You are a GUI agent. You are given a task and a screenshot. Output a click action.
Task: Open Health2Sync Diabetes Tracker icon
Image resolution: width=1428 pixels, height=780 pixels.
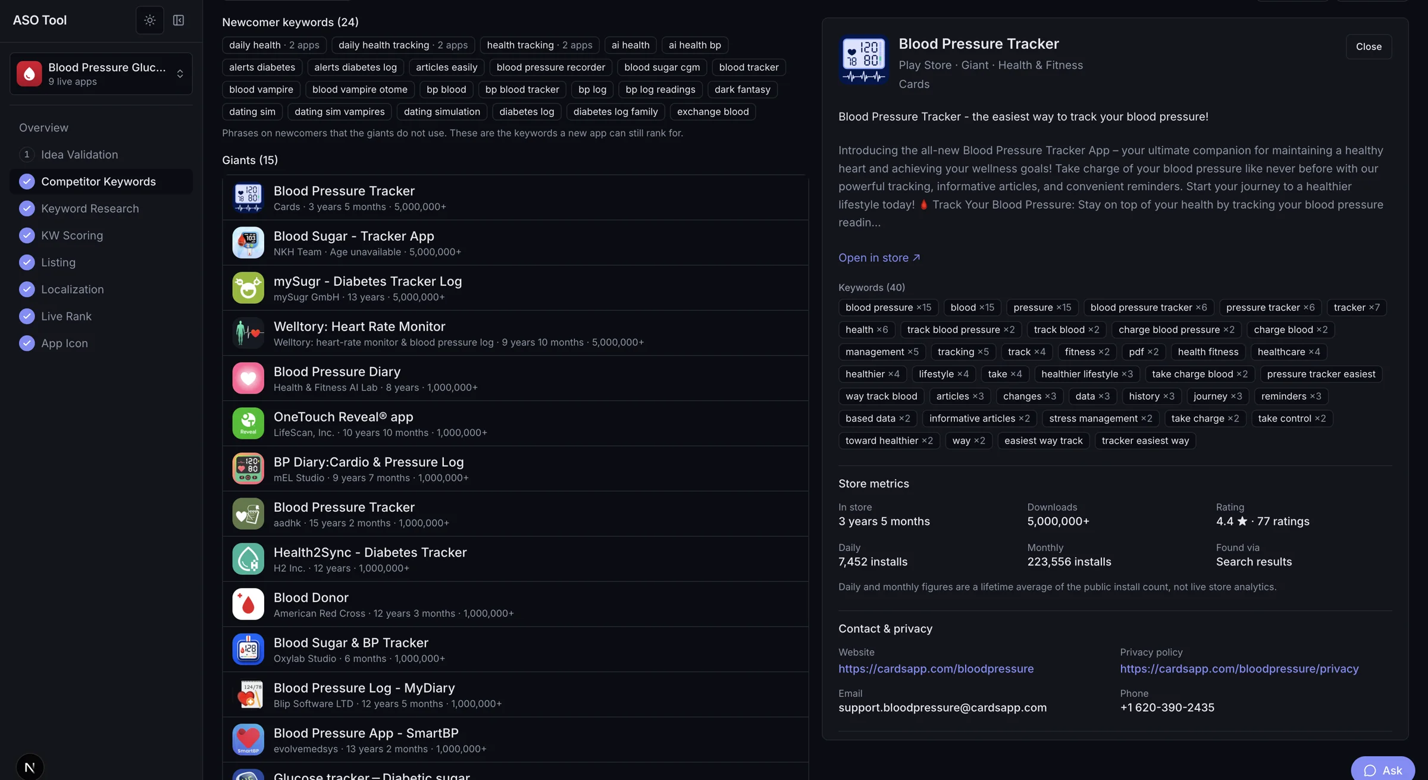tap(248, 559)
